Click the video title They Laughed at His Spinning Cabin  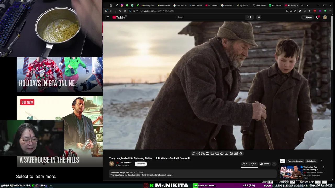149,158
